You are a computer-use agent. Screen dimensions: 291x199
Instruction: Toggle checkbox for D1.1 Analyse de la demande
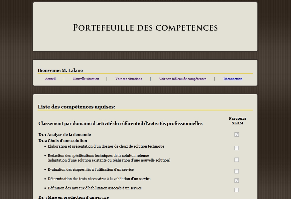pos(236,134)
